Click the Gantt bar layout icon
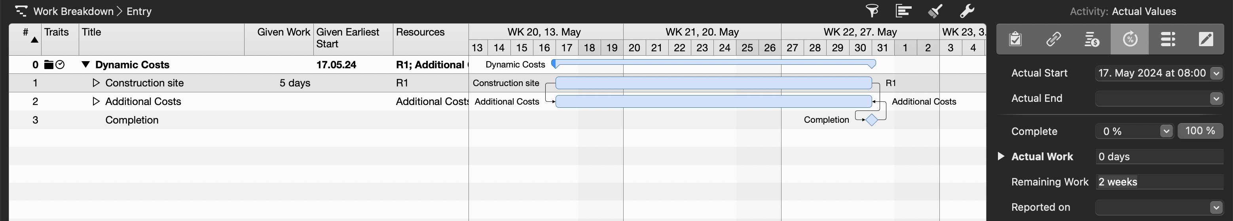The image size is (1233, 221). point(903,11)
